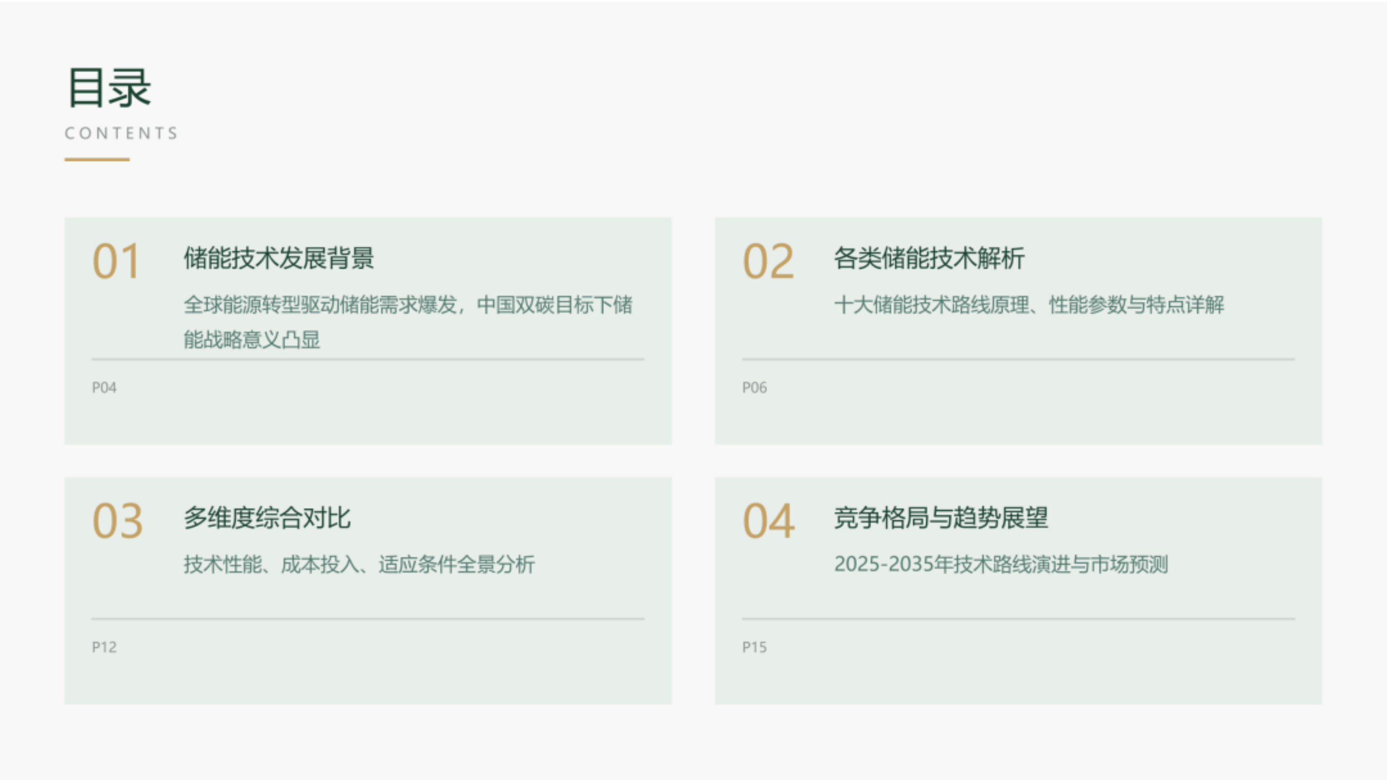Select the section number 03

pos(118,521)
